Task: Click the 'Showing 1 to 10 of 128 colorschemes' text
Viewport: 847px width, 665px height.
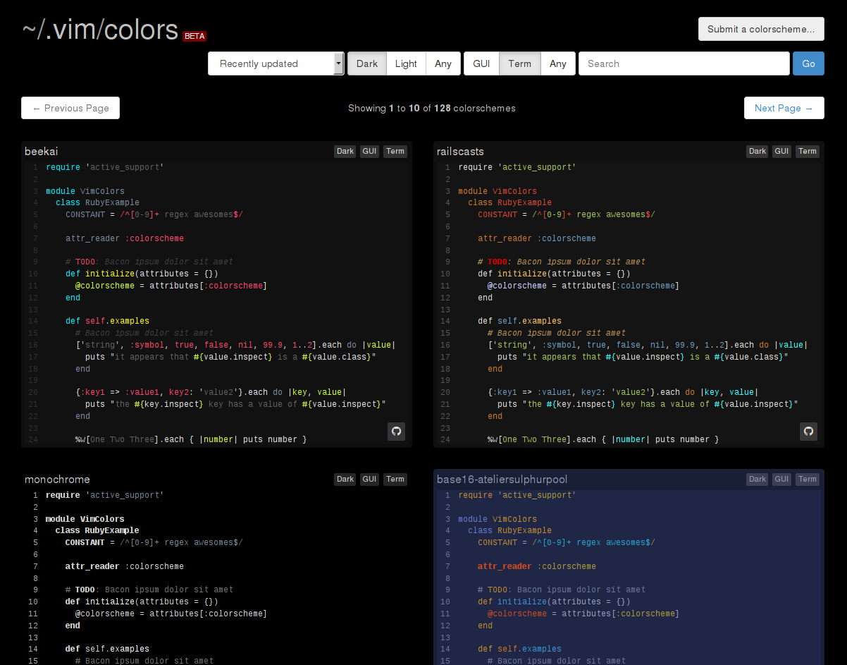Action: point(432,108)
